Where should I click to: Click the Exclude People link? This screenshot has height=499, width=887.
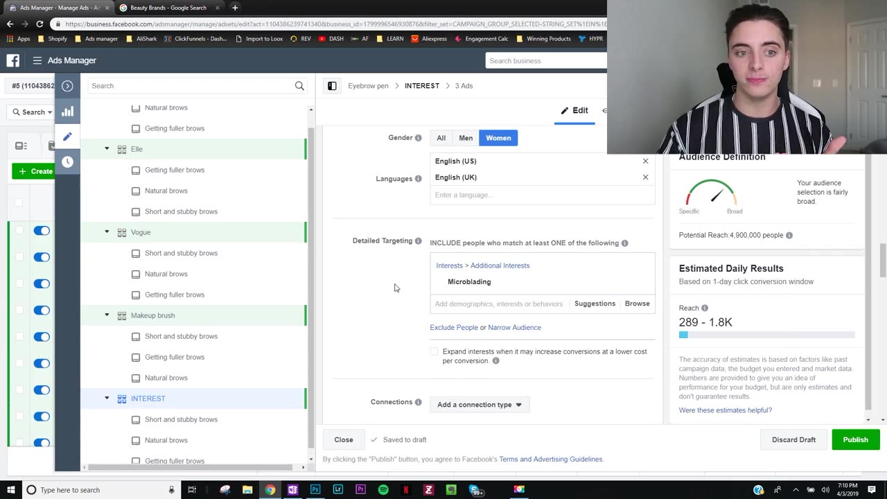(454, 327)
